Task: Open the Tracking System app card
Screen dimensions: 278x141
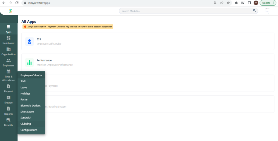Action: pos(148,104)
